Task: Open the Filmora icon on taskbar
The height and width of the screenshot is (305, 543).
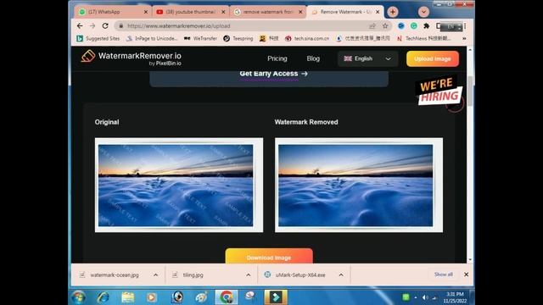Action: 276,297
